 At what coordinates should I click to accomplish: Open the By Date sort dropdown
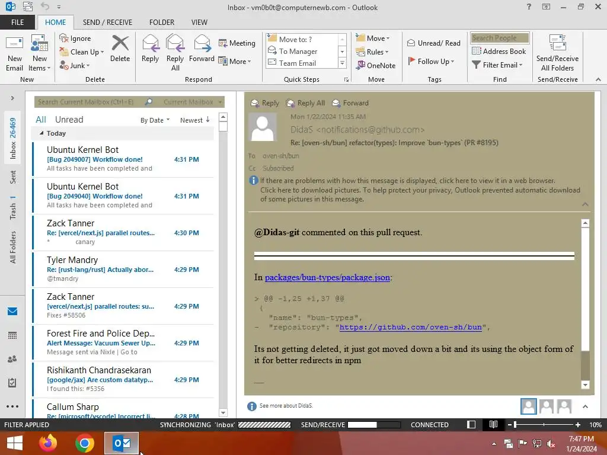(x=155, y=120)
